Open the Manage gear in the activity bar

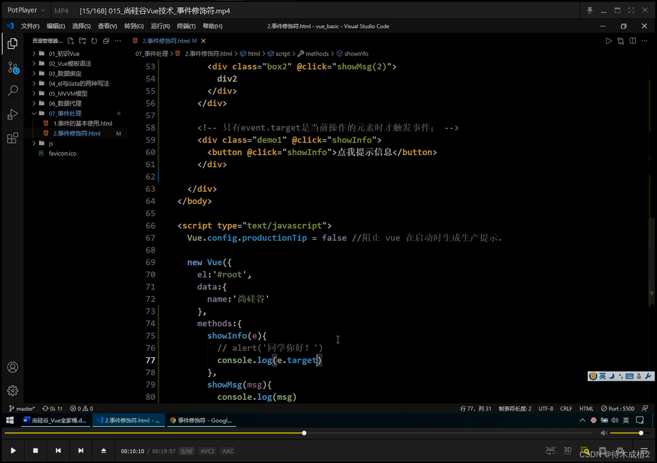point(12,391)
